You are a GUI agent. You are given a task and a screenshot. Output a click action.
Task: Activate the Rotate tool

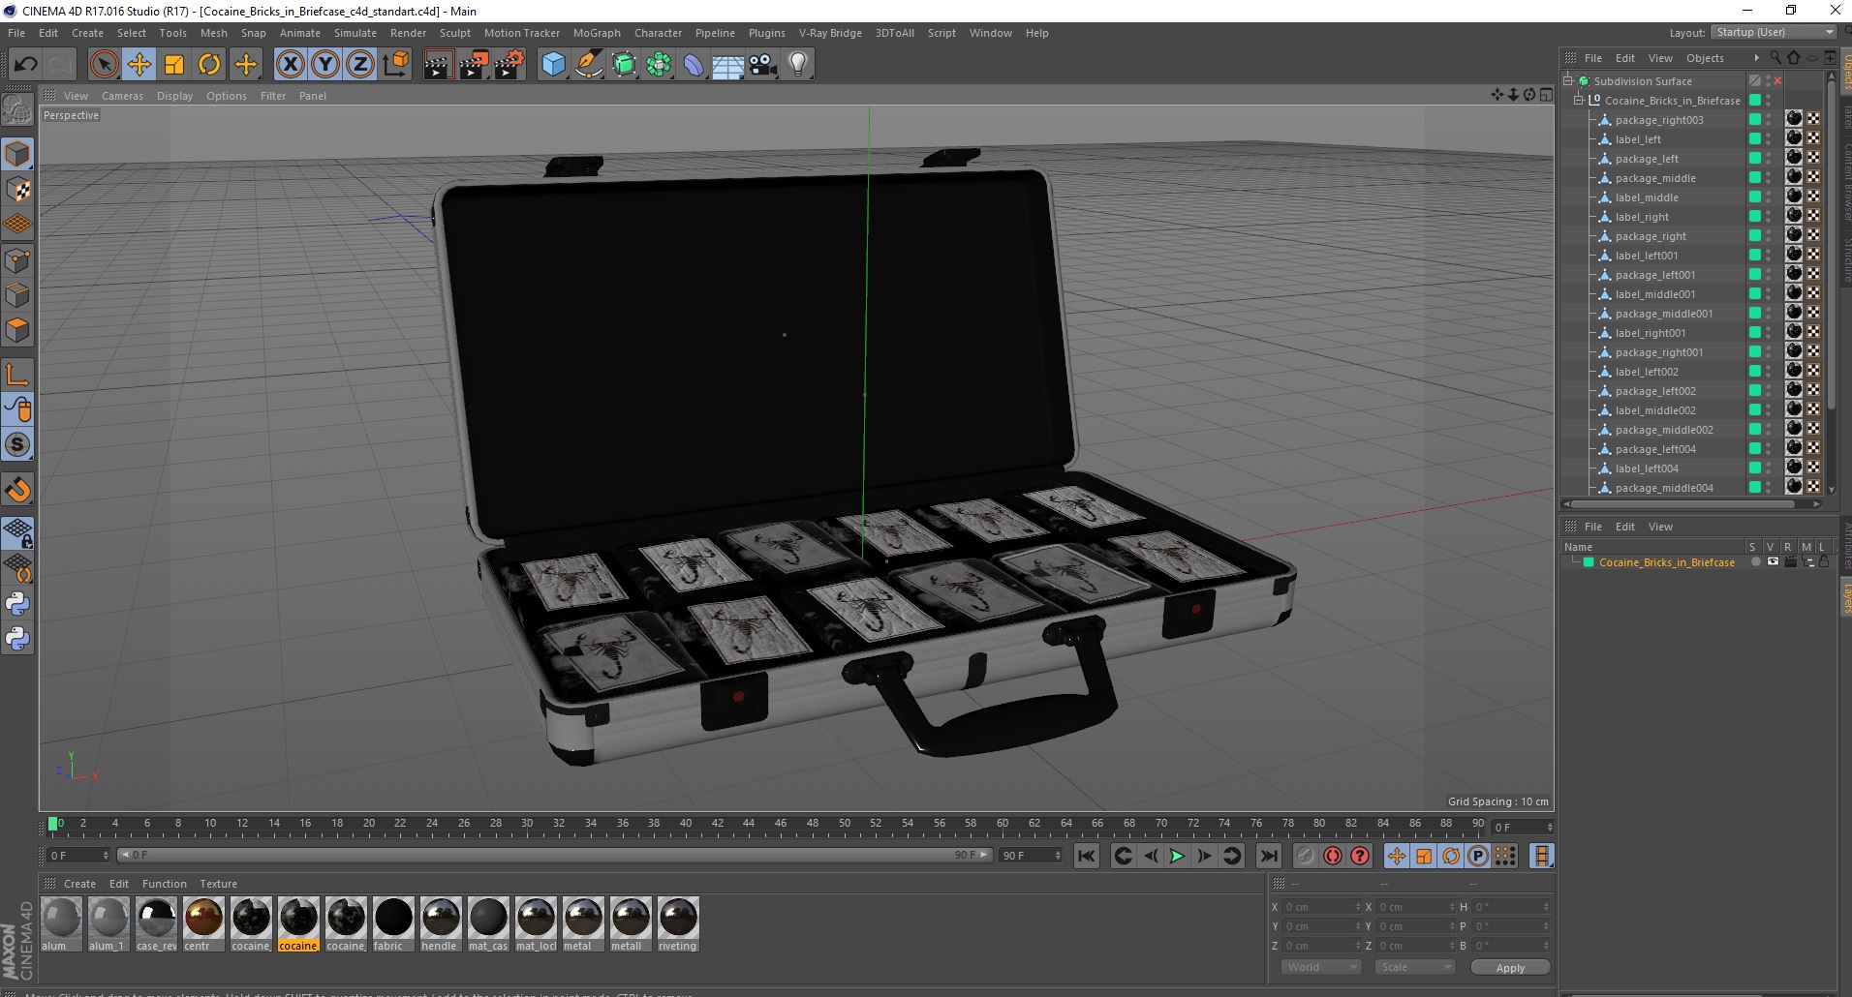(x=209, y=65)
